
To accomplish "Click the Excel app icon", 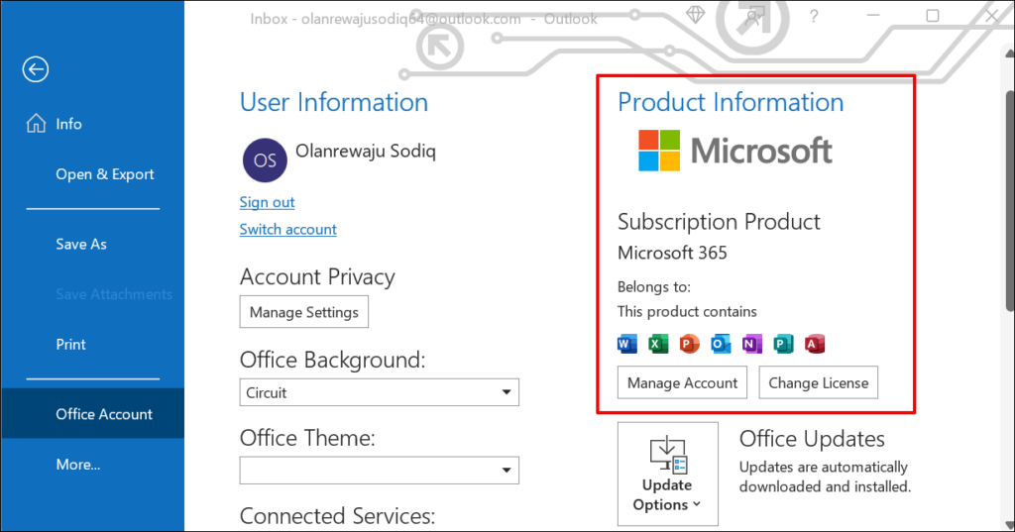I will pos(658,344).
